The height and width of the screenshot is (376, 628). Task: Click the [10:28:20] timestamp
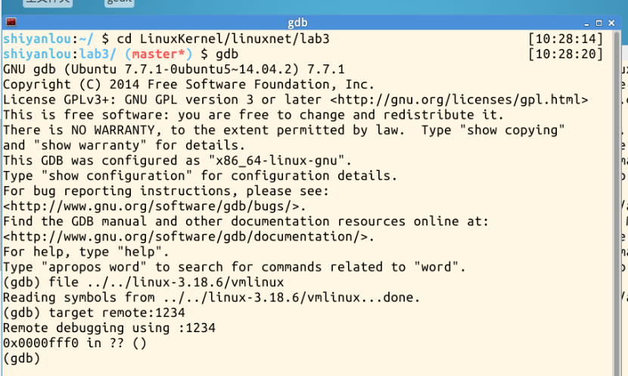566,54
